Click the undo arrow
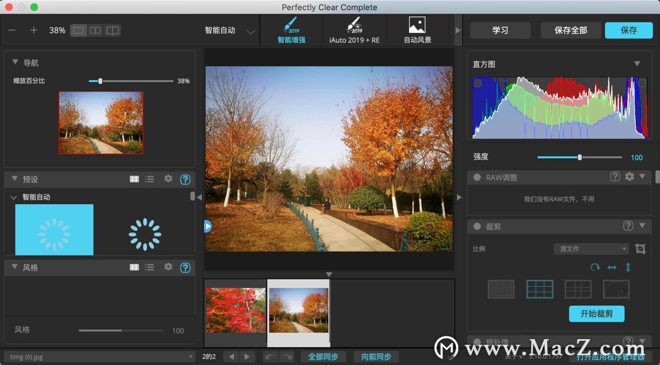Image resolution: width=660 pixels, height=365 pixels. [270, 357]
